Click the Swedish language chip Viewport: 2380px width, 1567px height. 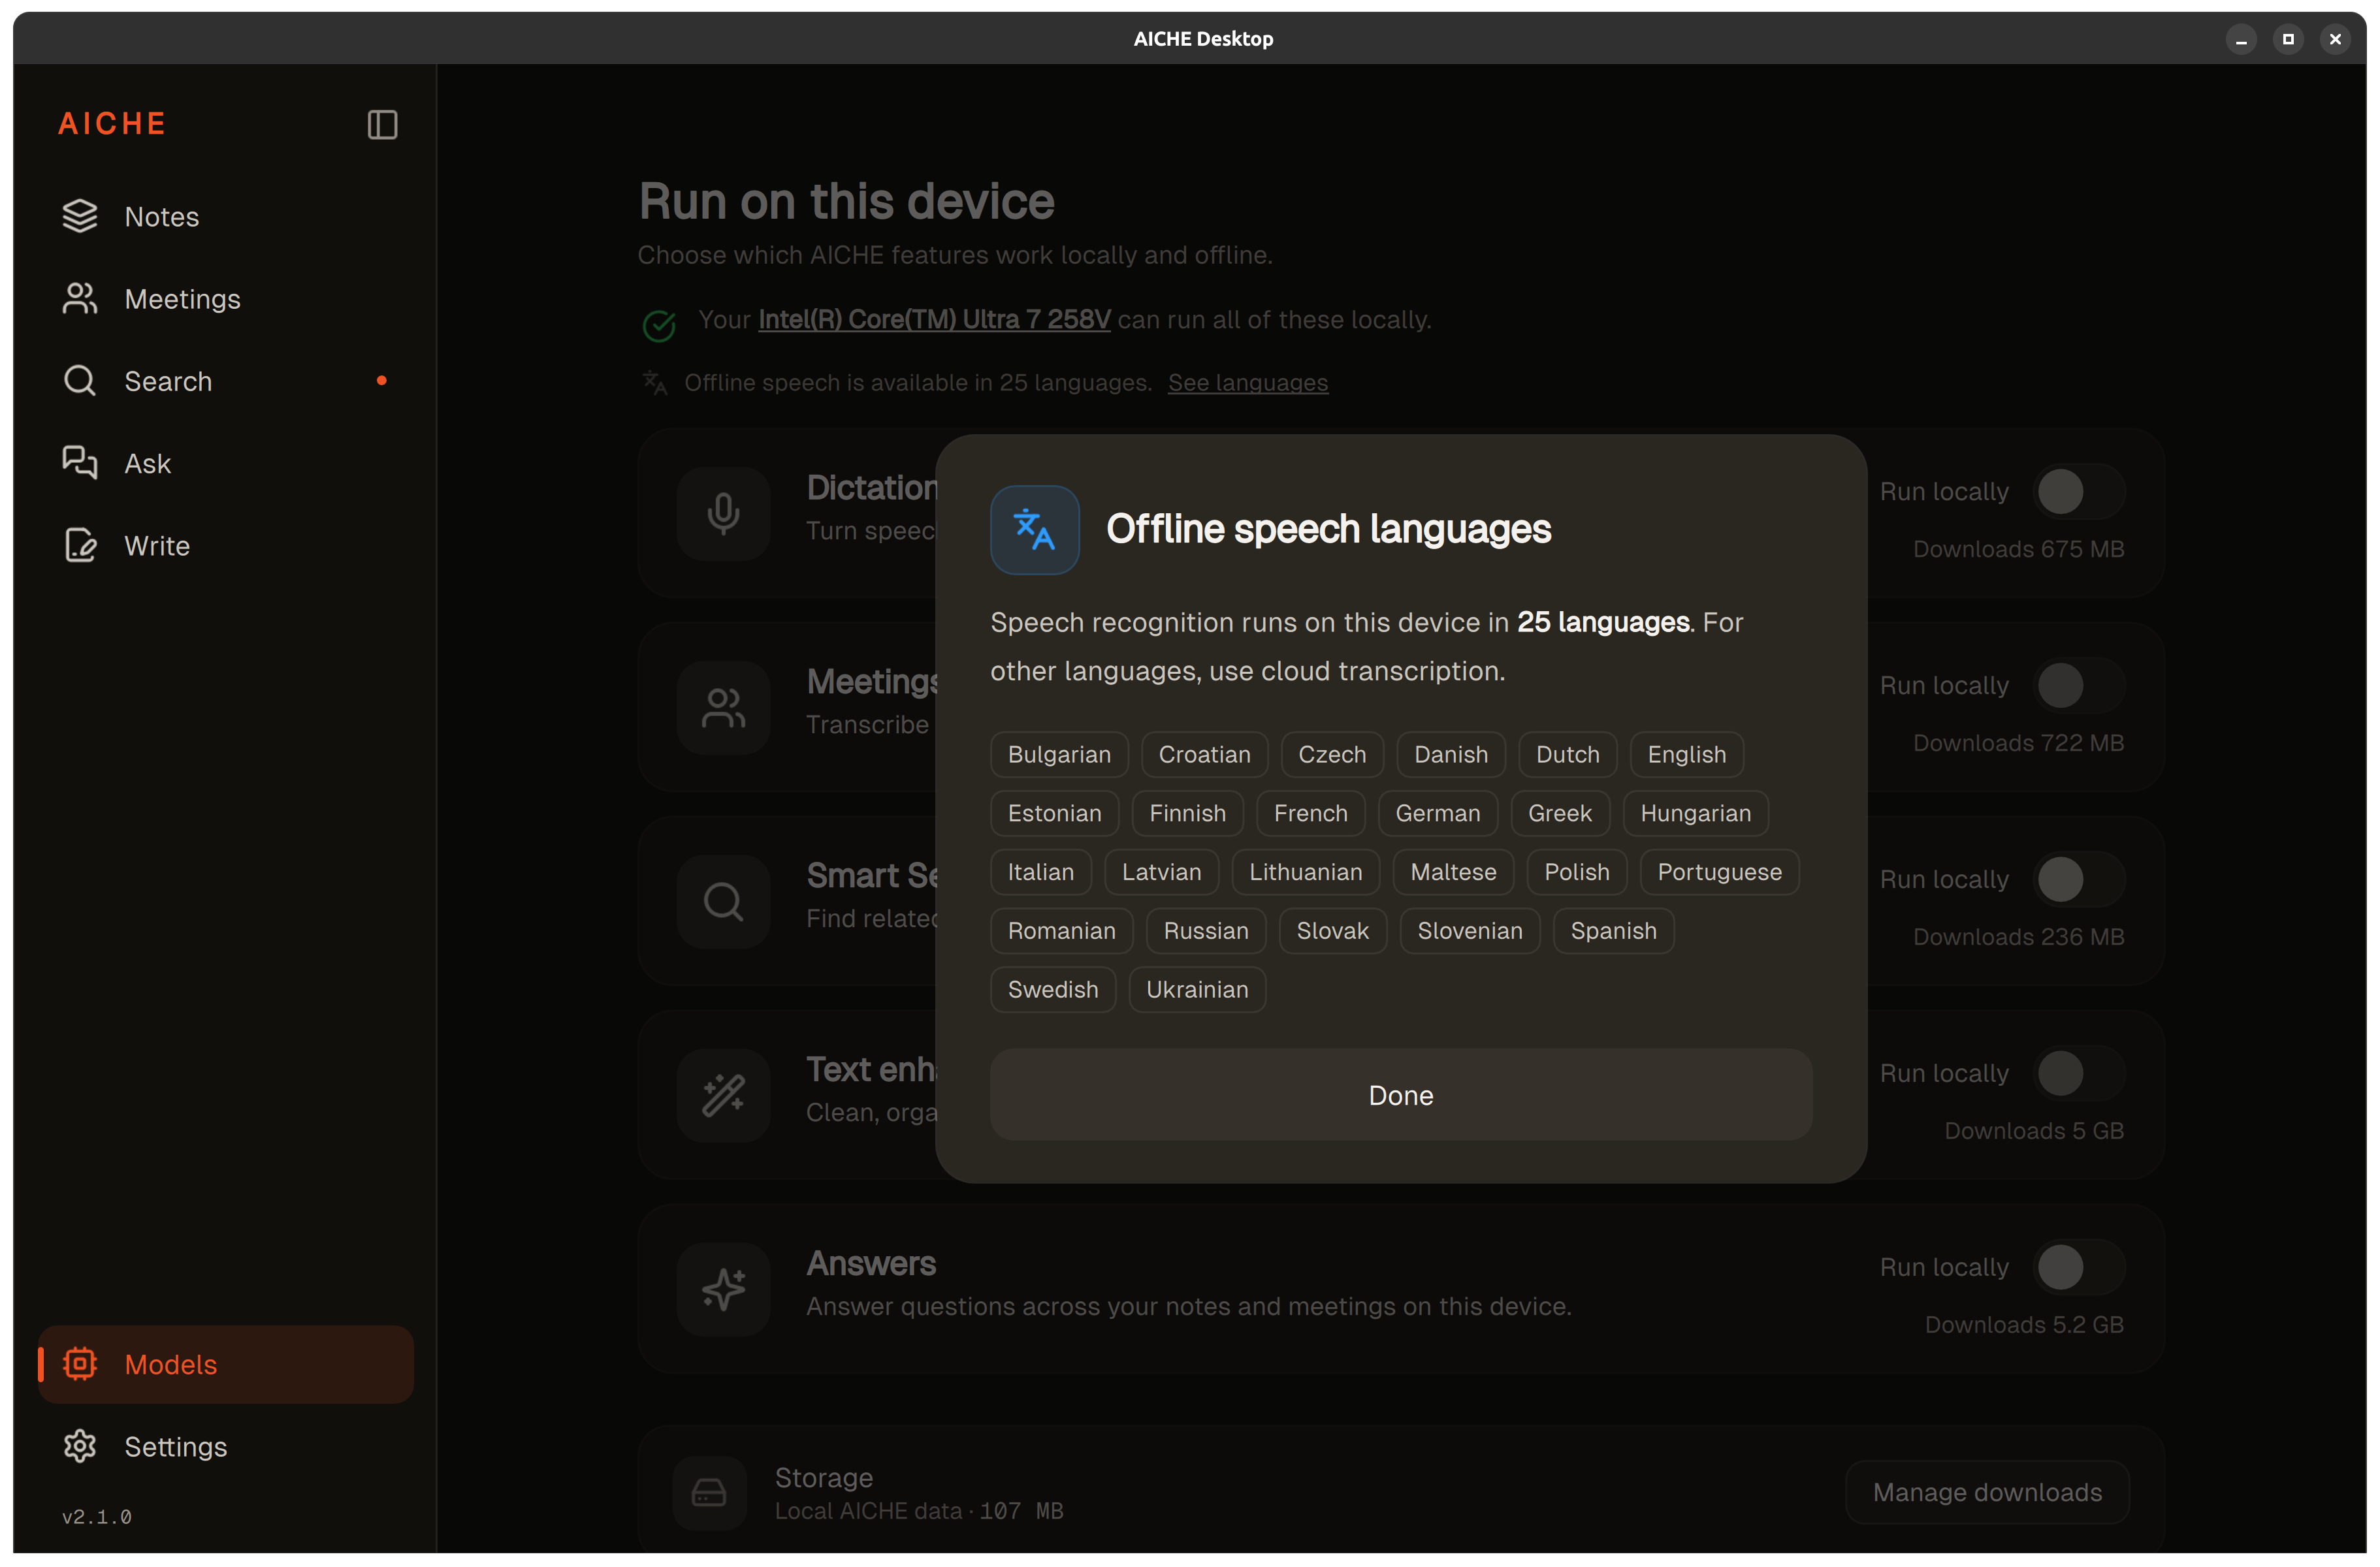click(x=1052, y=989)
